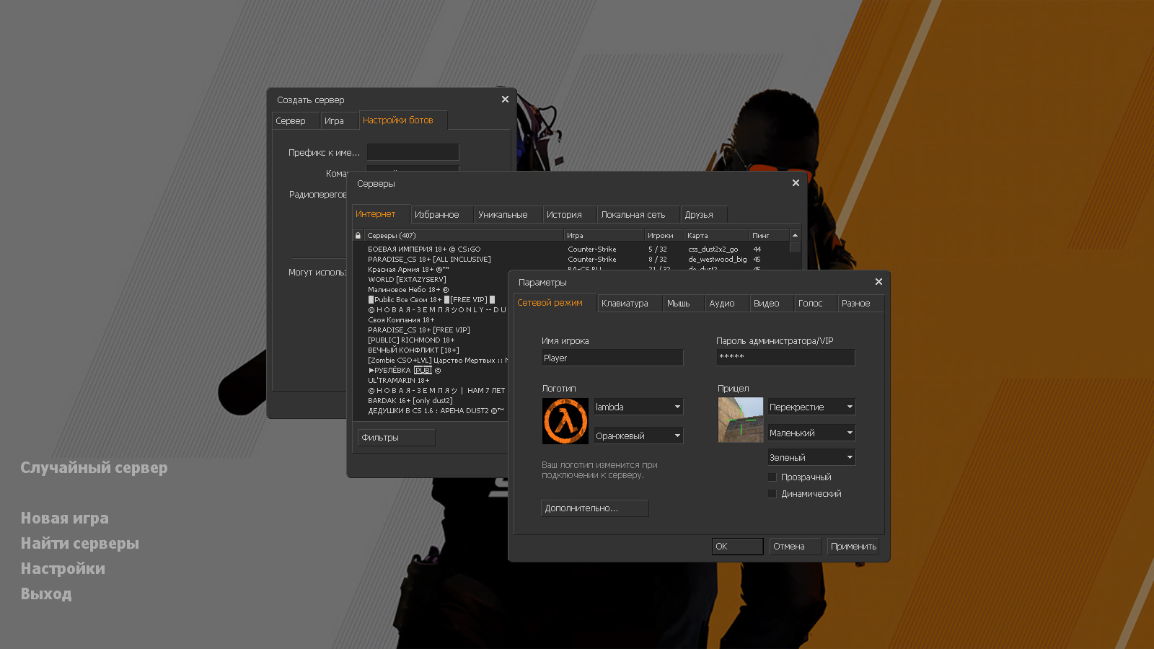Close the Серверы window
This screenshot has height=649, width=1154.
click(796, 183)
